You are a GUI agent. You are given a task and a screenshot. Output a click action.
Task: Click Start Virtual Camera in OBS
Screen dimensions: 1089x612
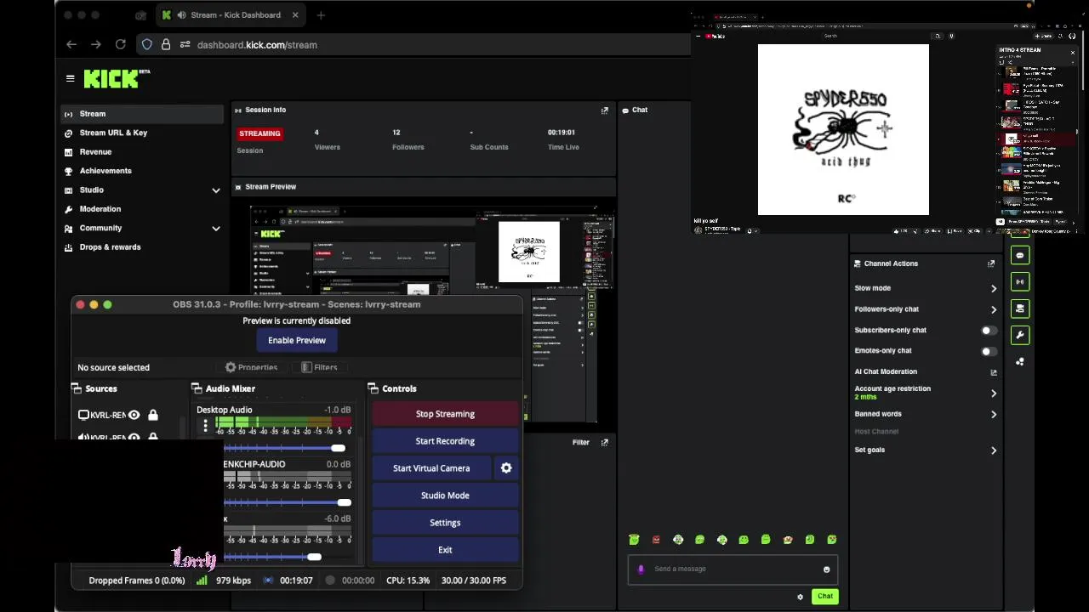(x=431, y=468)
